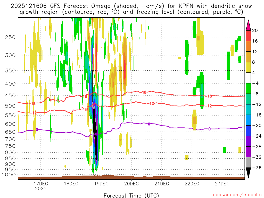Click the 400 pressure level label
This screenshot has width=264, height=198.
(x=10, y=84)
